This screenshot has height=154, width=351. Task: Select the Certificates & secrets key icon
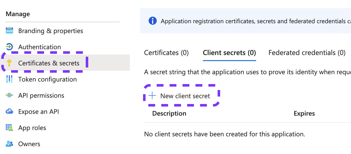(x=9, y=63)
